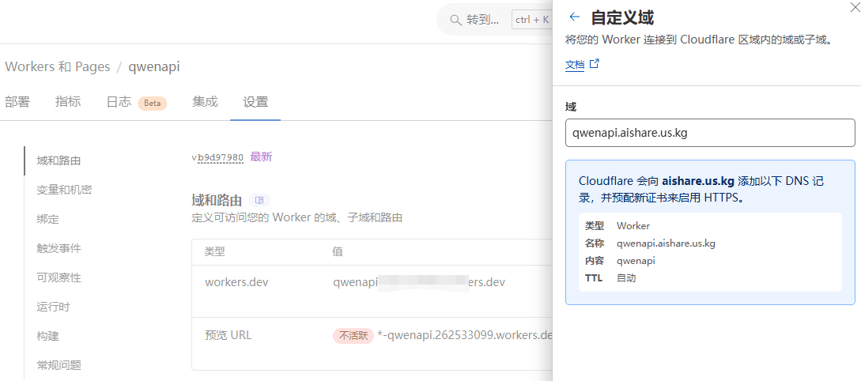Image resolution: width=861 pixels, height=381 pixels.
Task: Click the search magnifier icon
Action: [x=455, y=20]
